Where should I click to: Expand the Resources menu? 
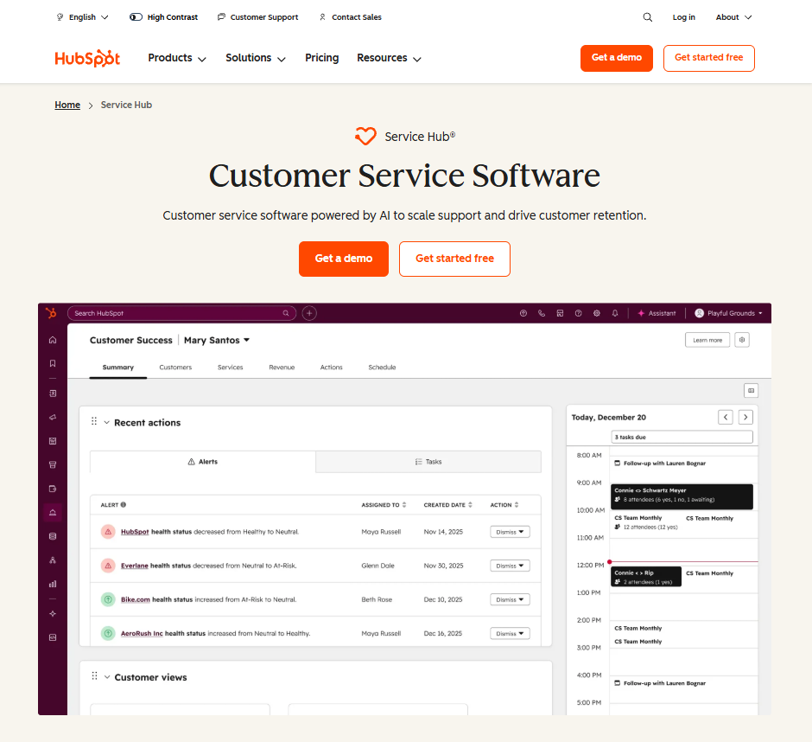pyautogui.click(x=389, y=58)
